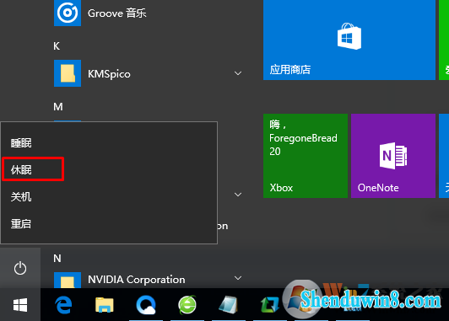Select 关机 from power menu
Image resolution: width=449 pixels, height=321 pixels.
109,196
